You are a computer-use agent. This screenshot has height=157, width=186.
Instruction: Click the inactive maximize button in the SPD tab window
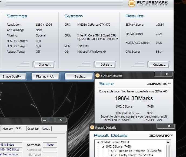point(51,120)
